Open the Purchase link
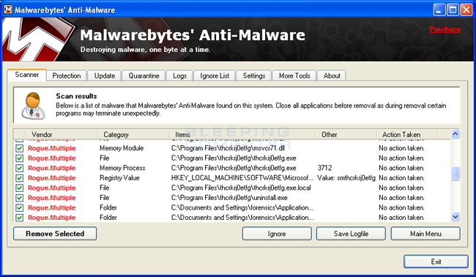This screenshot has width=476, height=277. click(x=445, y=29)
